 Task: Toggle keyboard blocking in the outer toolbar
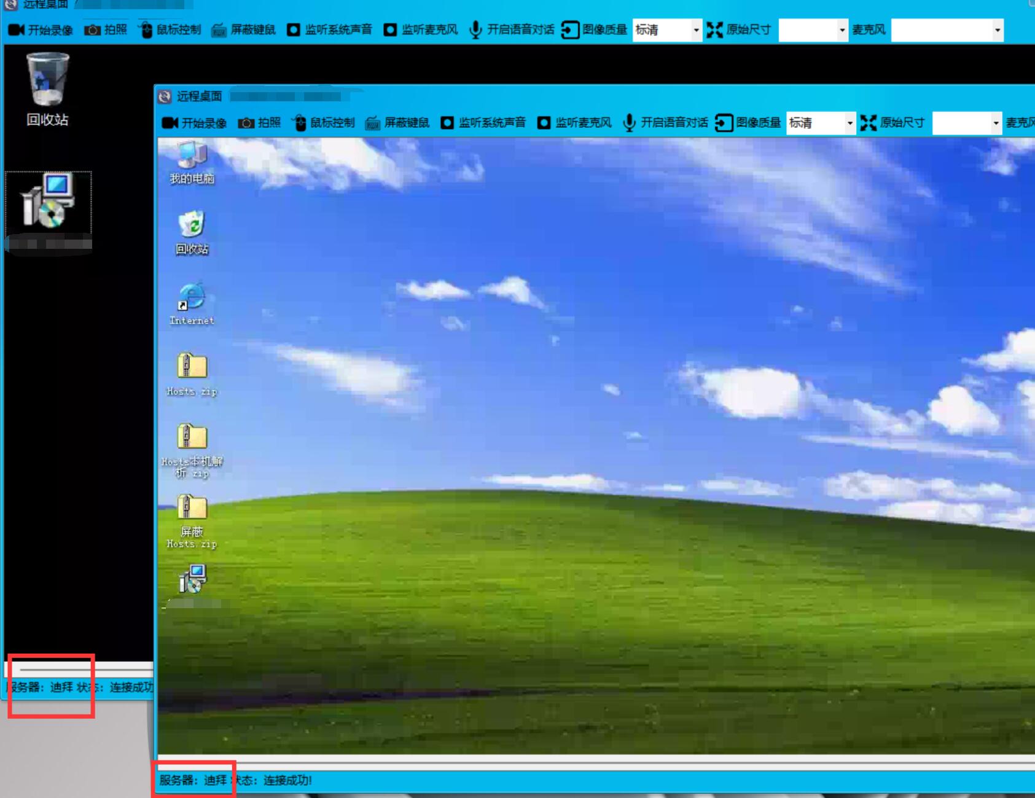click(x=244, y=29)
